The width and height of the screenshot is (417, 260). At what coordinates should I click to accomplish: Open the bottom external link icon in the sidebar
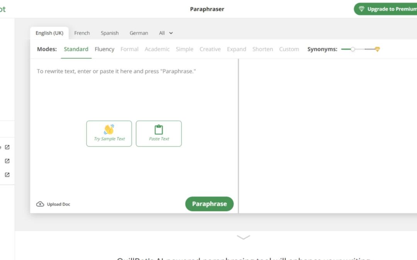pyautogui.click(x=7, y=174)
